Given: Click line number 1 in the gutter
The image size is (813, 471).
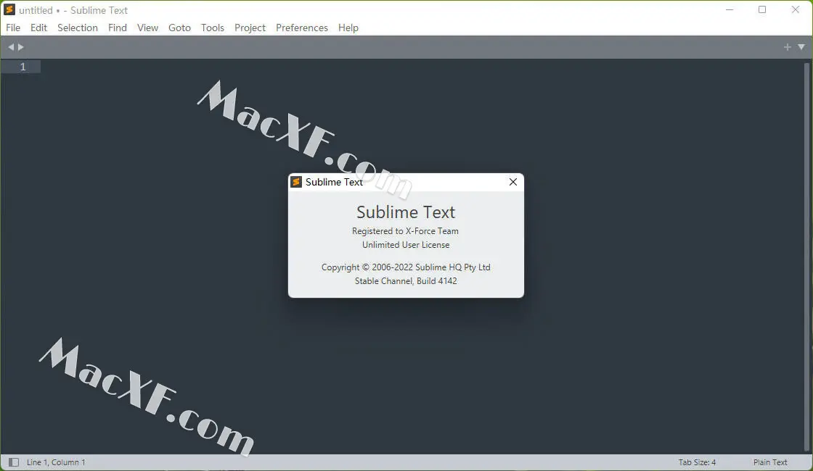Looking at the screenshot, I should tap(23, 67).
